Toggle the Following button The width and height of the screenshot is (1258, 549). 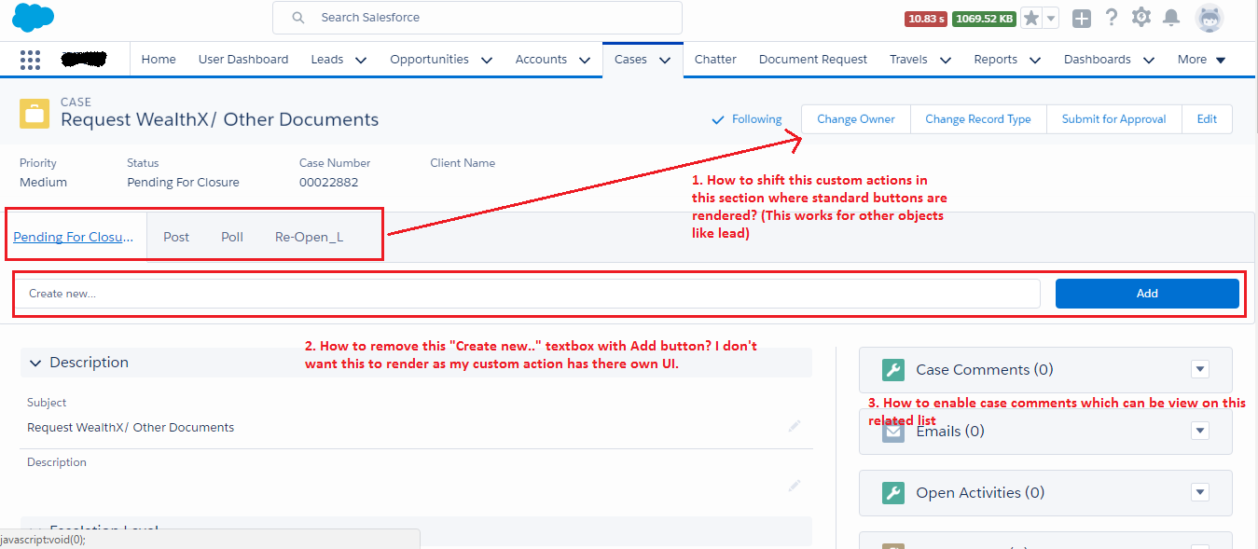(x=746, y=119)
